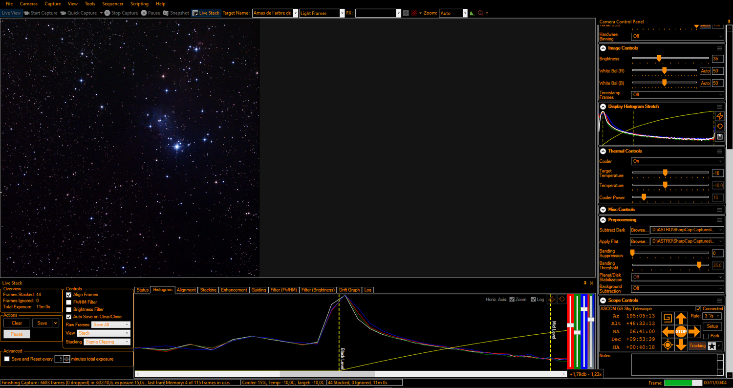733x388 pixels.
Task: Click the Brightness value field
Action: (717, 59)
